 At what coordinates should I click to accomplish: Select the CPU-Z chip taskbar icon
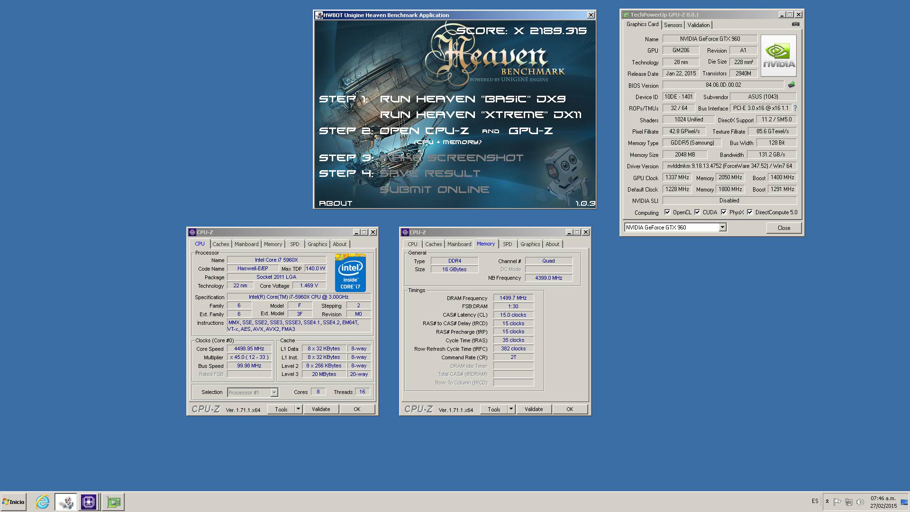[88, 502]
